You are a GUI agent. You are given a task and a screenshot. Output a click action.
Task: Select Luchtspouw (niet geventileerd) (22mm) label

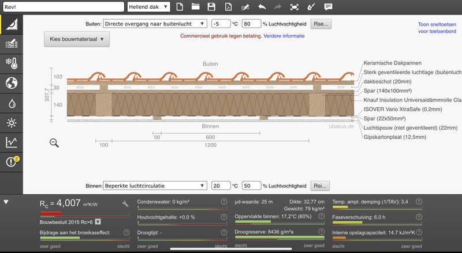411,128
